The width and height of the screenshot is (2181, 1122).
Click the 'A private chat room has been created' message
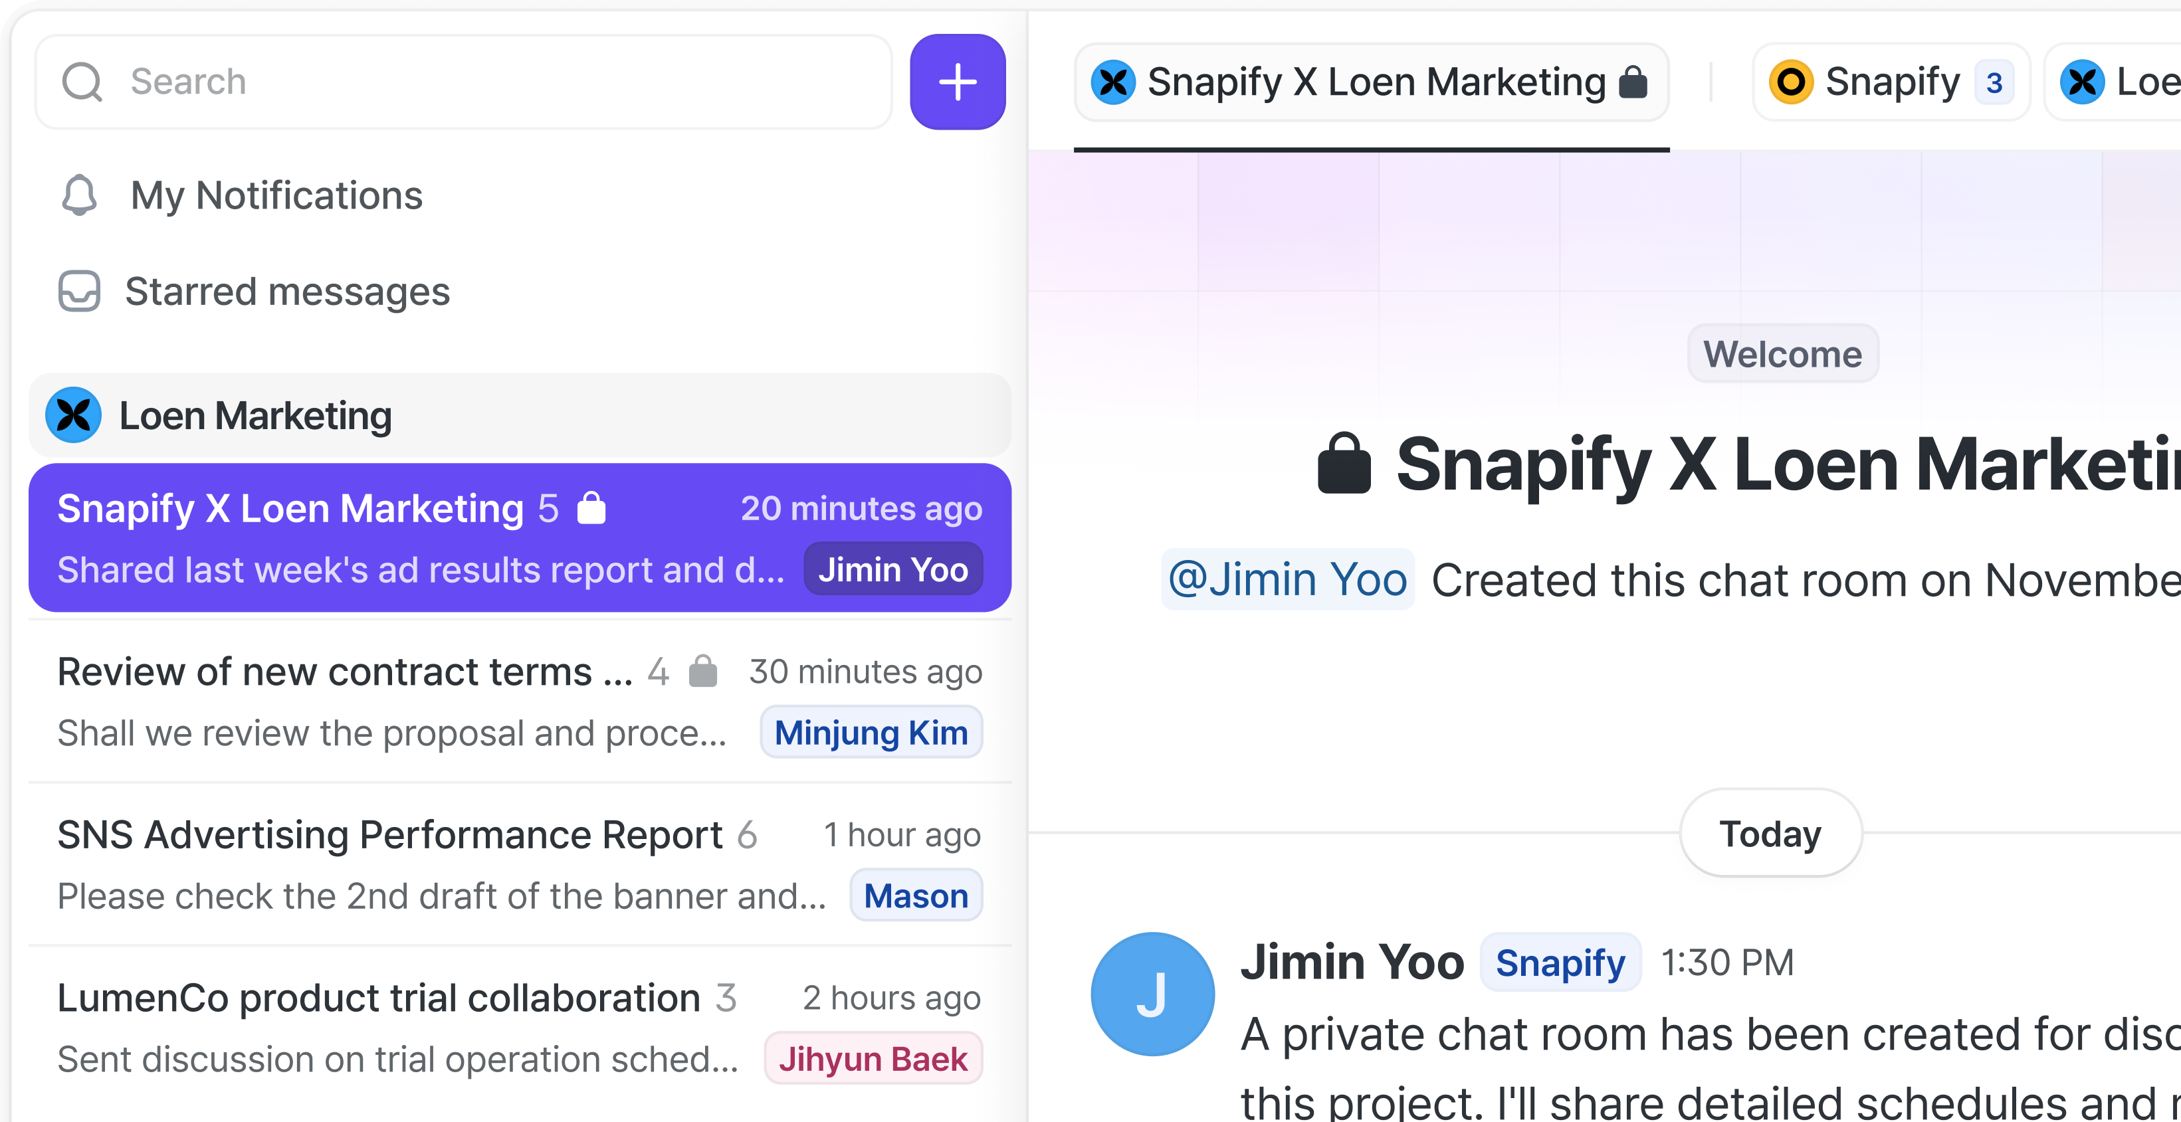[1711, 1068]
